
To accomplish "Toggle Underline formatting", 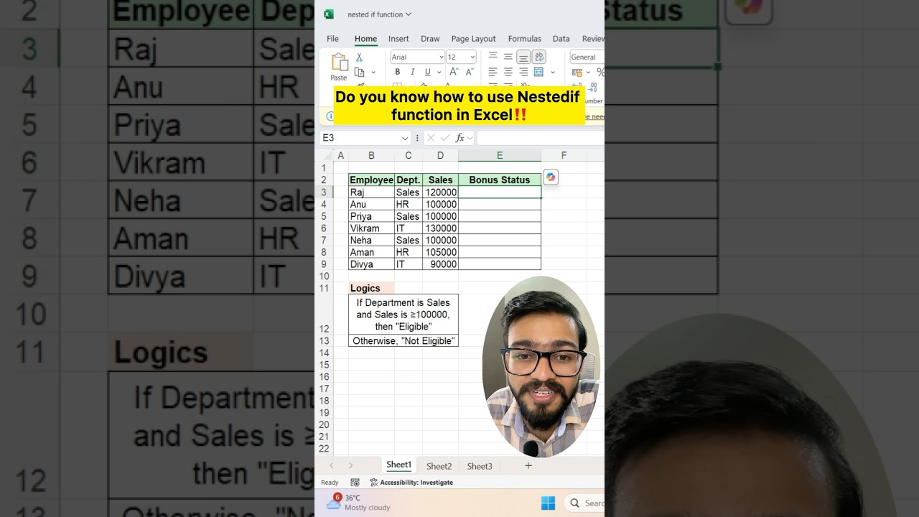I will point(427,72).
